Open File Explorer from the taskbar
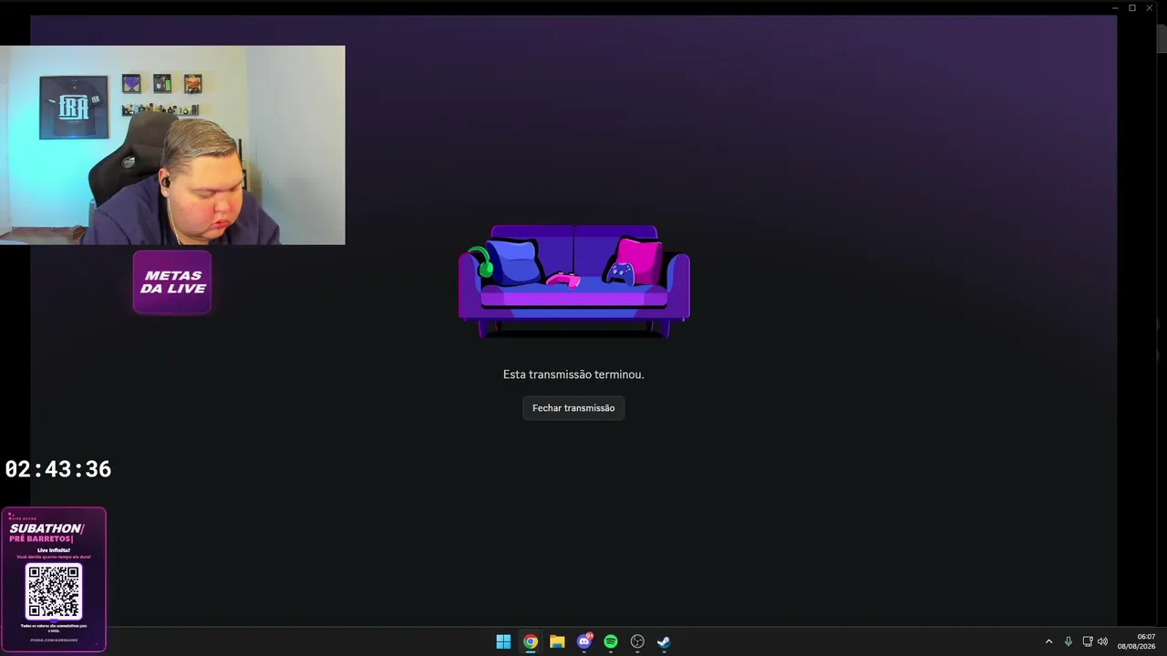The height and width of the screenshot is (656, 1167). pyautogui.click(x=557, y=641)
